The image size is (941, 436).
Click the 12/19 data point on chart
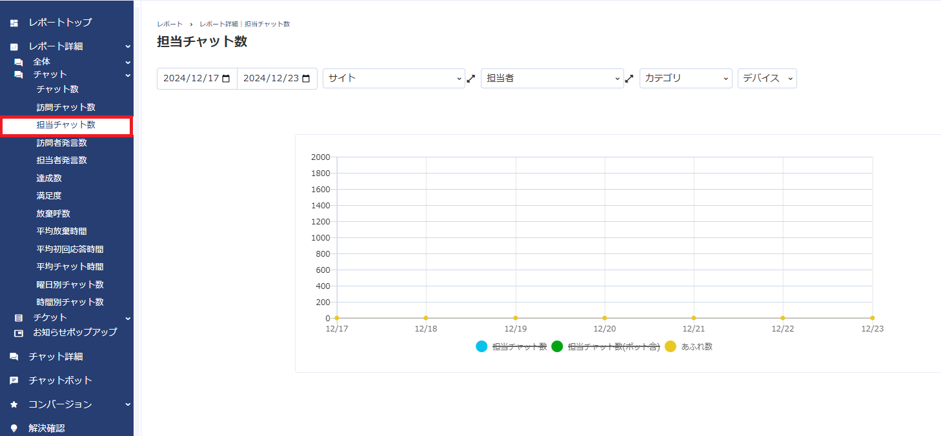point(516,318)
